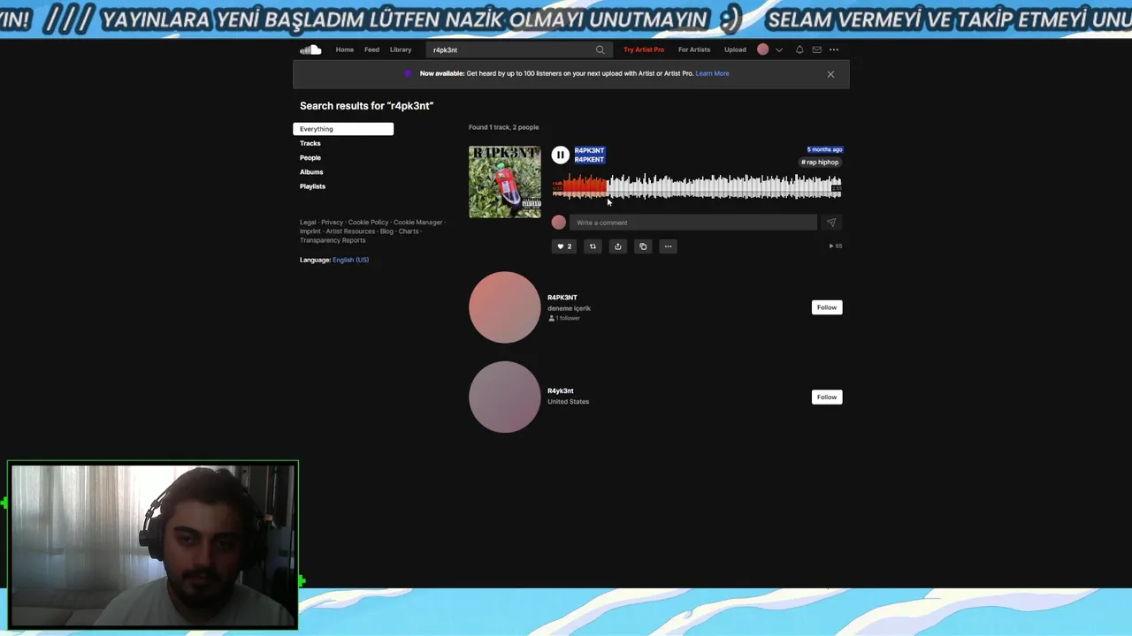Click the rap hiphop tag
Image resolution: width=1132 pixels, height=636 pixels.
[820, 163]
